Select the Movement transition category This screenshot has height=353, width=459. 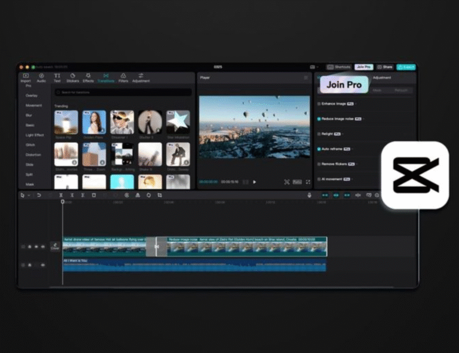tap(33, 105)
